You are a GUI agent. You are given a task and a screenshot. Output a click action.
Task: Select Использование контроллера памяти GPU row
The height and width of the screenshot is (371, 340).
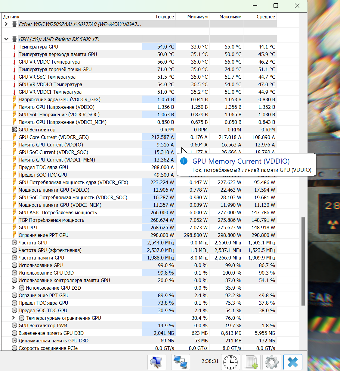[139, 280]
